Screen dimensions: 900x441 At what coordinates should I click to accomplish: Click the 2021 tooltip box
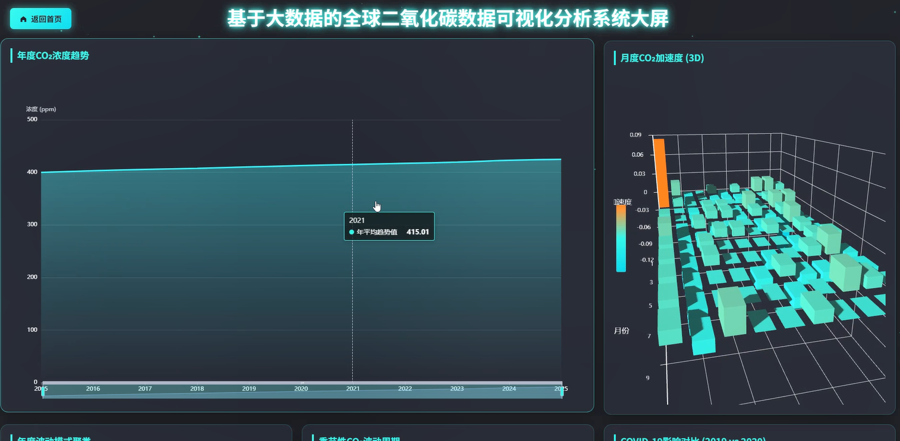[389, 226]
